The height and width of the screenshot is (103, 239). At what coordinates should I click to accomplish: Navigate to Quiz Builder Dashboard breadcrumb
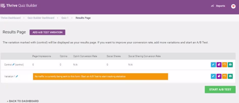coord(41,18)
